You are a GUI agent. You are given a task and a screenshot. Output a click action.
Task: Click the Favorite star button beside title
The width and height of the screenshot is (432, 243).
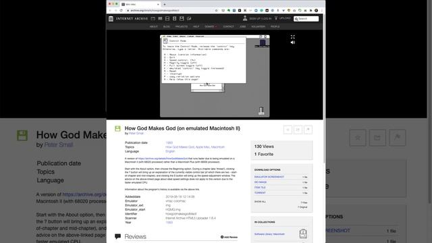tap(288, 130)
